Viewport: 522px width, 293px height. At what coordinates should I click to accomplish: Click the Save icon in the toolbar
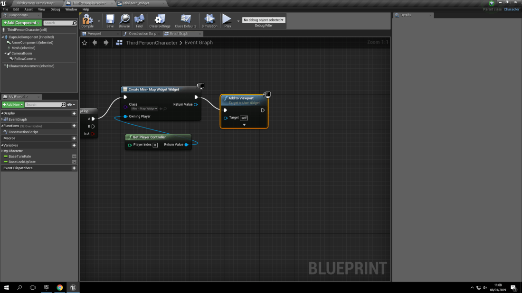click(x=110, y=20)
